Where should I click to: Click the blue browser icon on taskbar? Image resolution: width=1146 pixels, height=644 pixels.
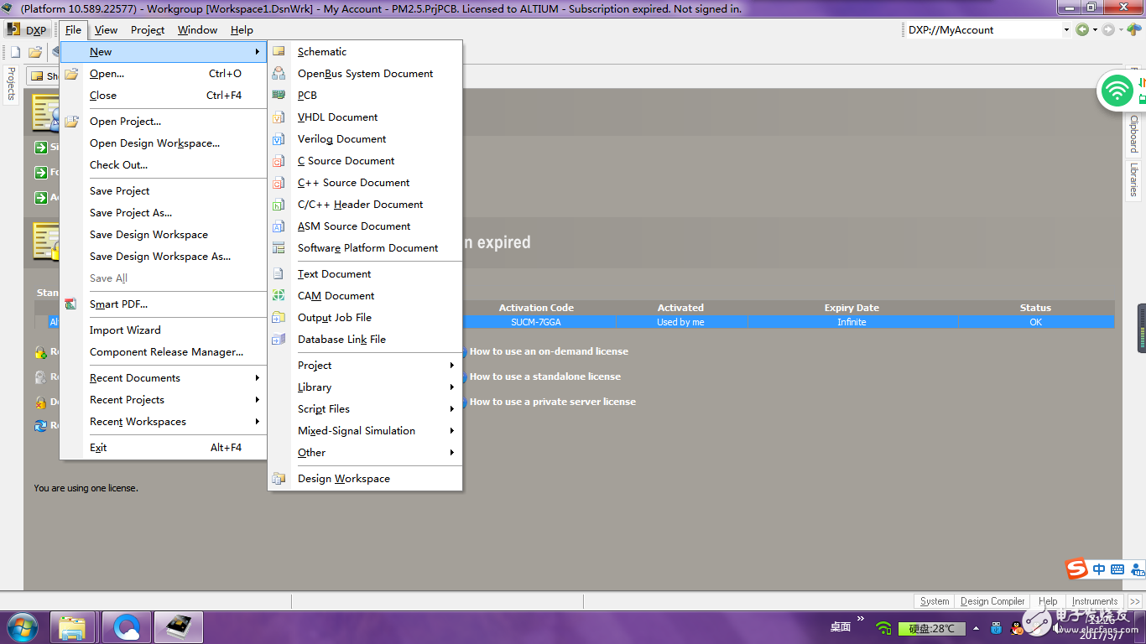pos(126,627)
